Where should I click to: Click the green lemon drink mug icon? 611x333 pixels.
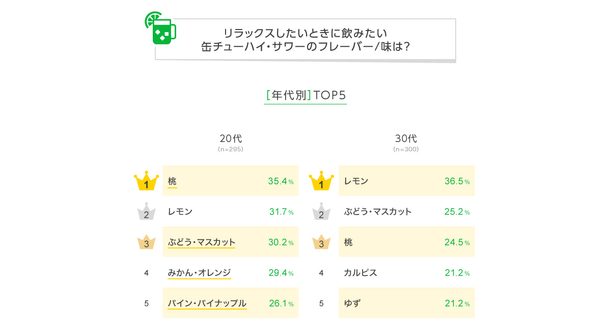click(160, 28)
